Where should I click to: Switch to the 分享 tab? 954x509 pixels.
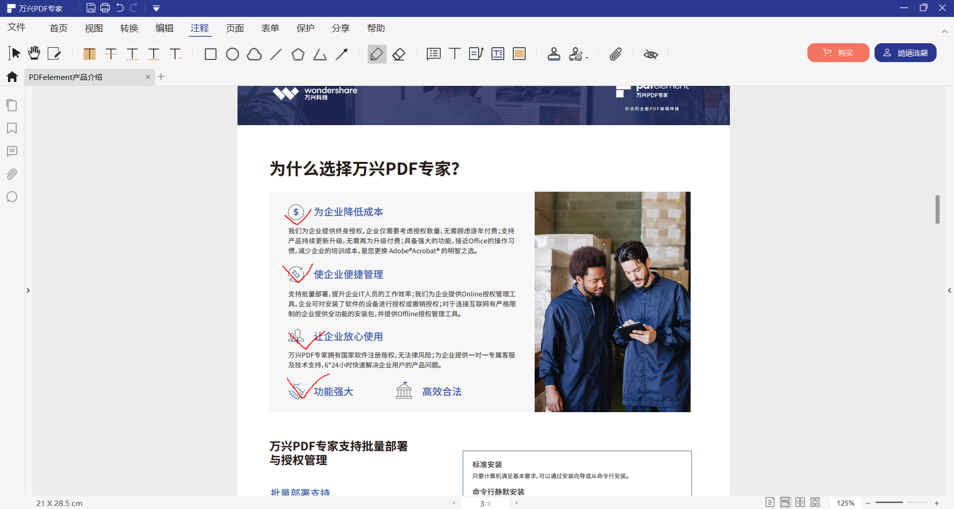coord(341,28)
